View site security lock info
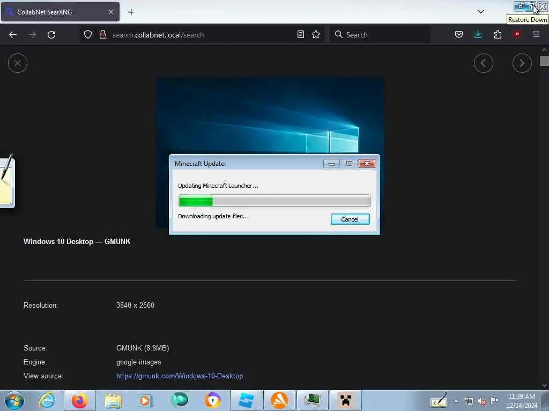This screenshot has height=411, width=549. (103, 35)
